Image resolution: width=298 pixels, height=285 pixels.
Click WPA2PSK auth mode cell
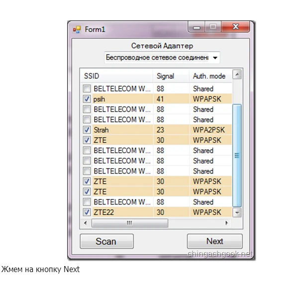pyautogui.click(x=209, y=130)
